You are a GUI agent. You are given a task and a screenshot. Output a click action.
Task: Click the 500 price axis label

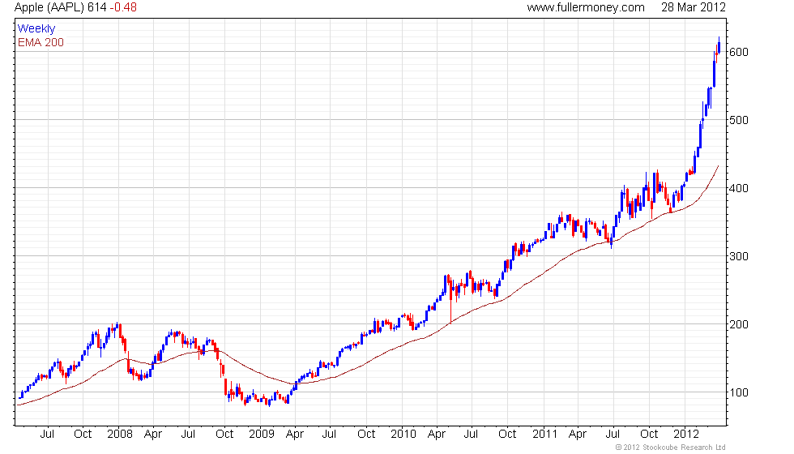[x=738, y=120]
